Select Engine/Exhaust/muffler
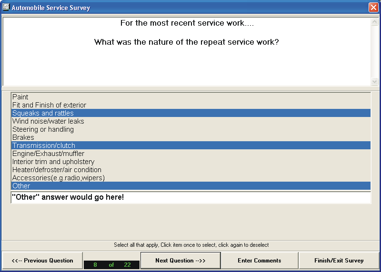 (191, 154)
